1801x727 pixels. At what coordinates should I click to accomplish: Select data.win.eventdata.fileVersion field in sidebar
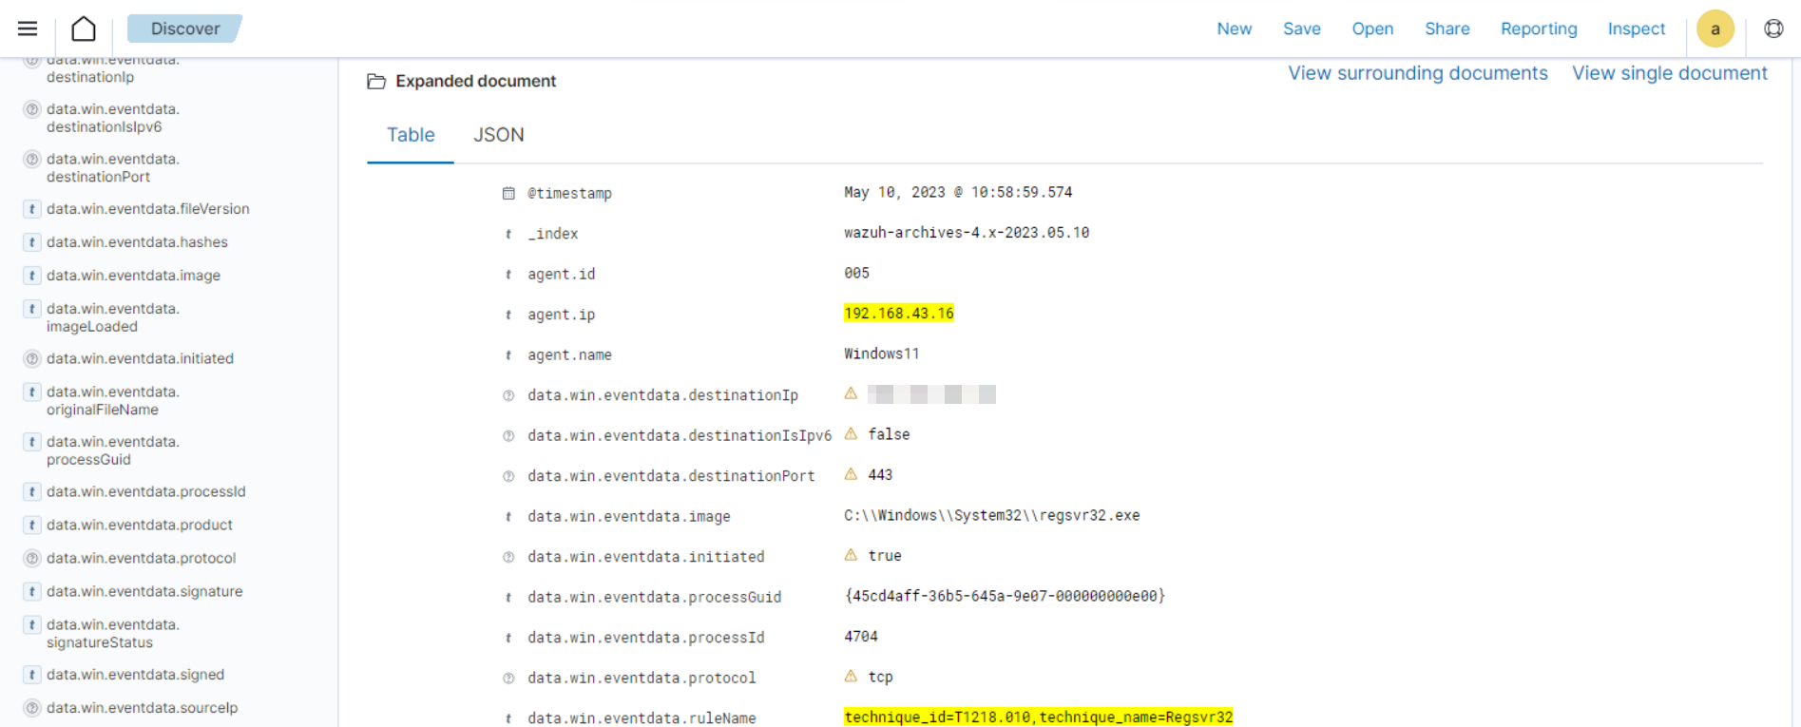click(x=147, y=209)
